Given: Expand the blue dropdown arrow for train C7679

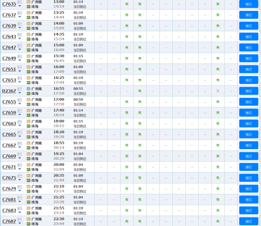Looking at the screenshot, I should pyautogui.click(x=20, y=191).
